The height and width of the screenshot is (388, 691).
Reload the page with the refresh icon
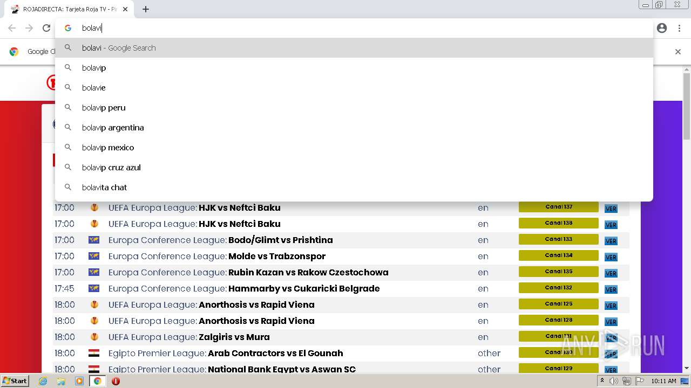point(46,28)
